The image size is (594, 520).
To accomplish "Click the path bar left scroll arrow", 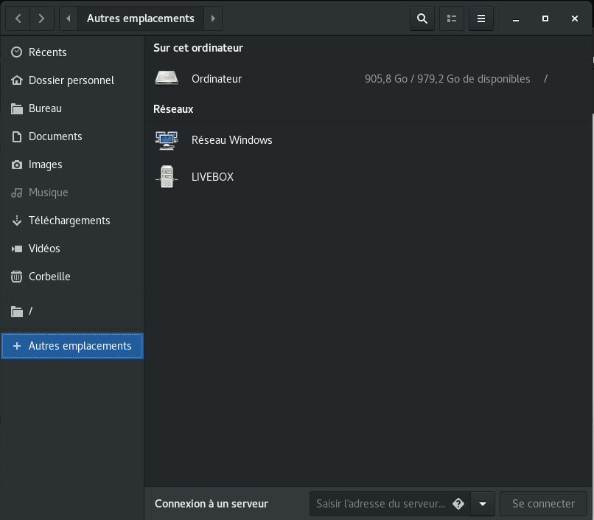I will pyautogui.click(x=69, y=18).
